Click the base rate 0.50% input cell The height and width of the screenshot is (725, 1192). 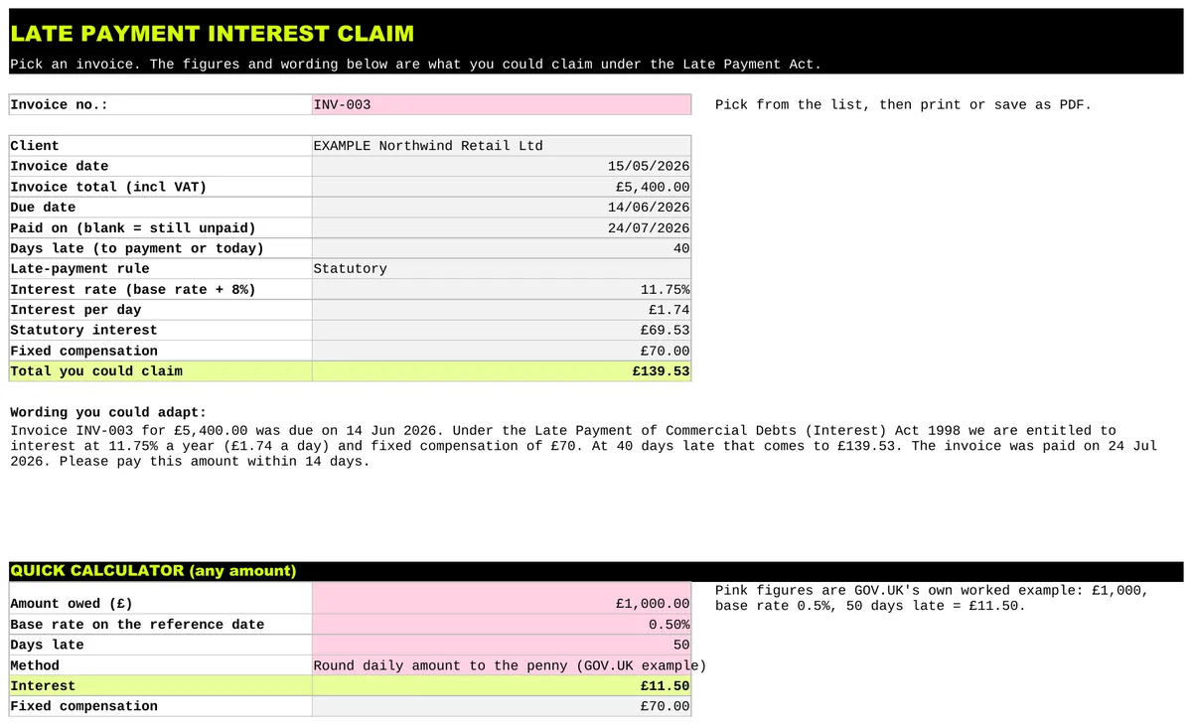502,625
